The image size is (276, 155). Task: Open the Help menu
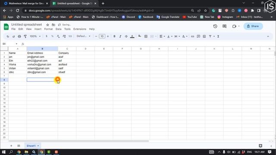click(x=92, y=29)
